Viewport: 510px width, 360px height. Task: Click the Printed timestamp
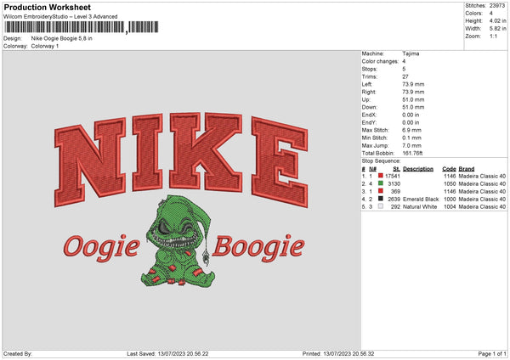click(x=338, y=353)
